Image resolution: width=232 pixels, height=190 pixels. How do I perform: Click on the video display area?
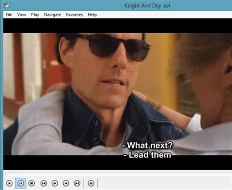click(x=117, y=94)
